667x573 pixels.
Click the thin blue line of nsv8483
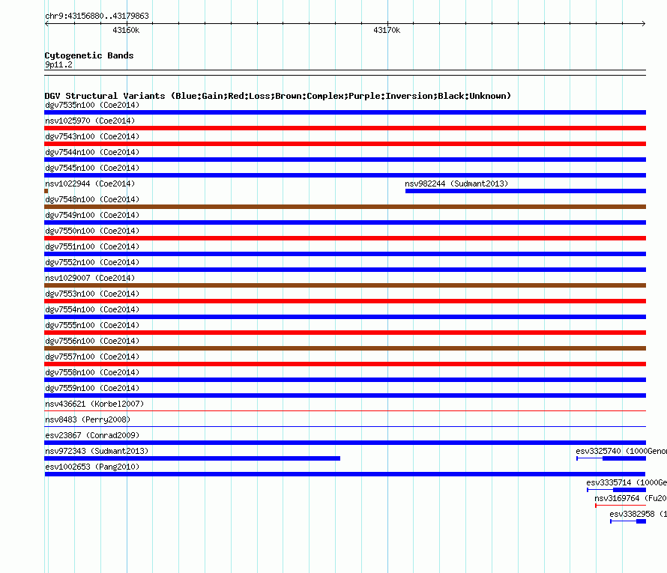[x=345, y=427]
